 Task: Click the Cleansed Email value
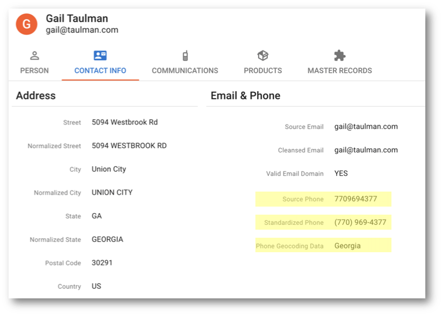point(366,150)
